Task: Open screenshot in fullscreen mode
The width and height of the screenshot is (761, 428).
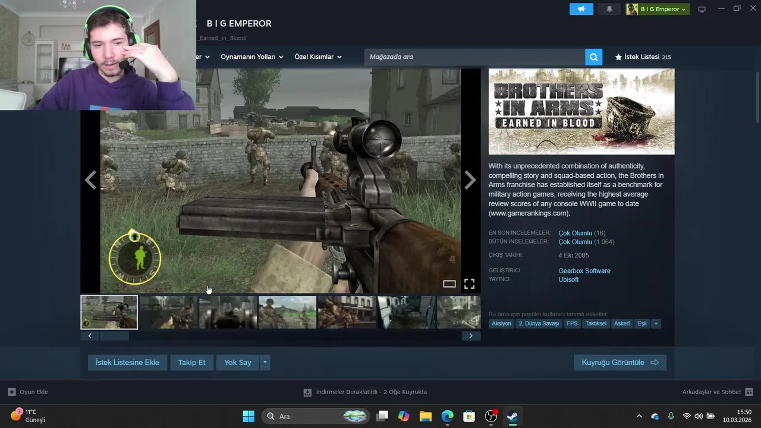Action: tap(469, 284)
